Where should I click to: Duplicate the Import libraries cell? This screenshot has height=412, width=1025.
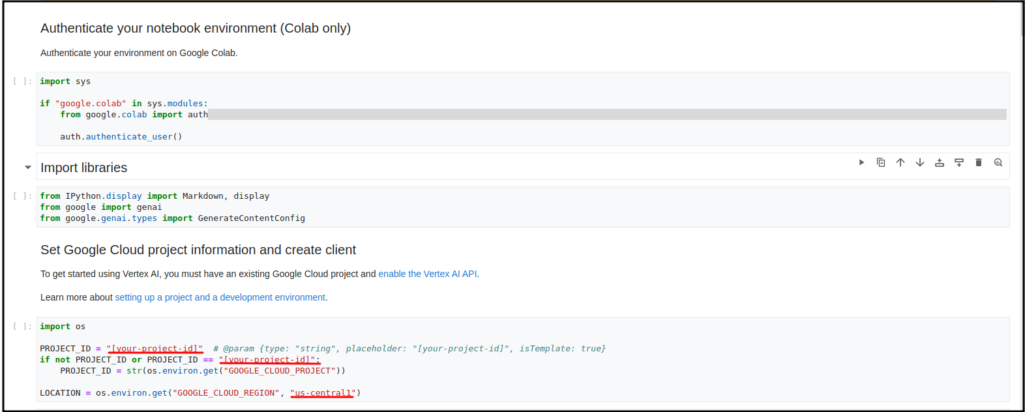point(881,162)
